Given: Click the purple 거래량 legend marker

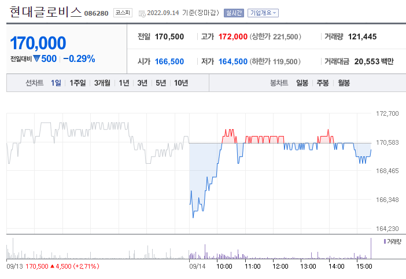Looking at the screenshot, I should [385, 241].
